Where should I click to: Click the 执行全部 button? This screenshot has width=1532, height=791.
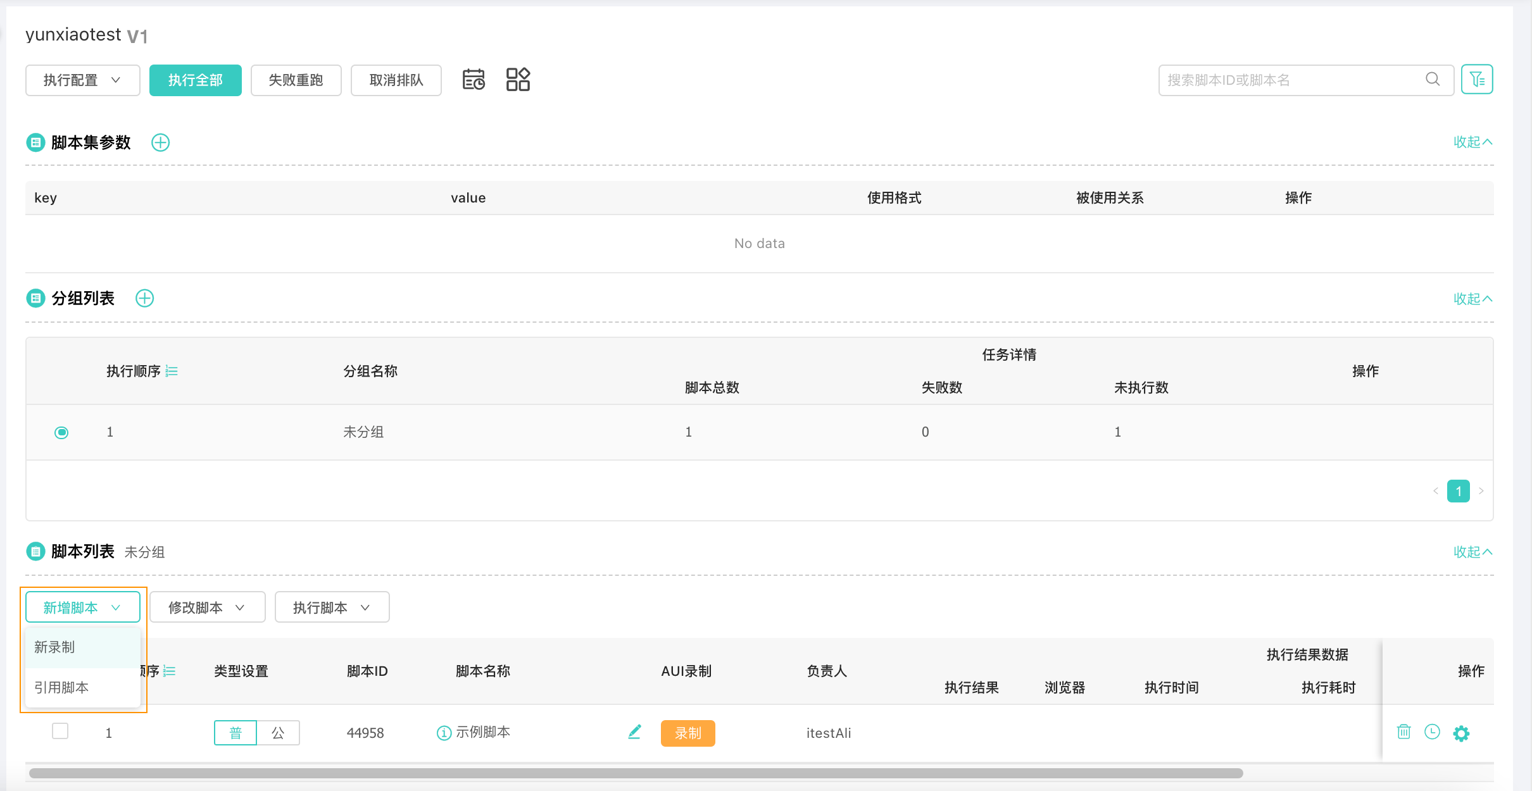(196, 80)
